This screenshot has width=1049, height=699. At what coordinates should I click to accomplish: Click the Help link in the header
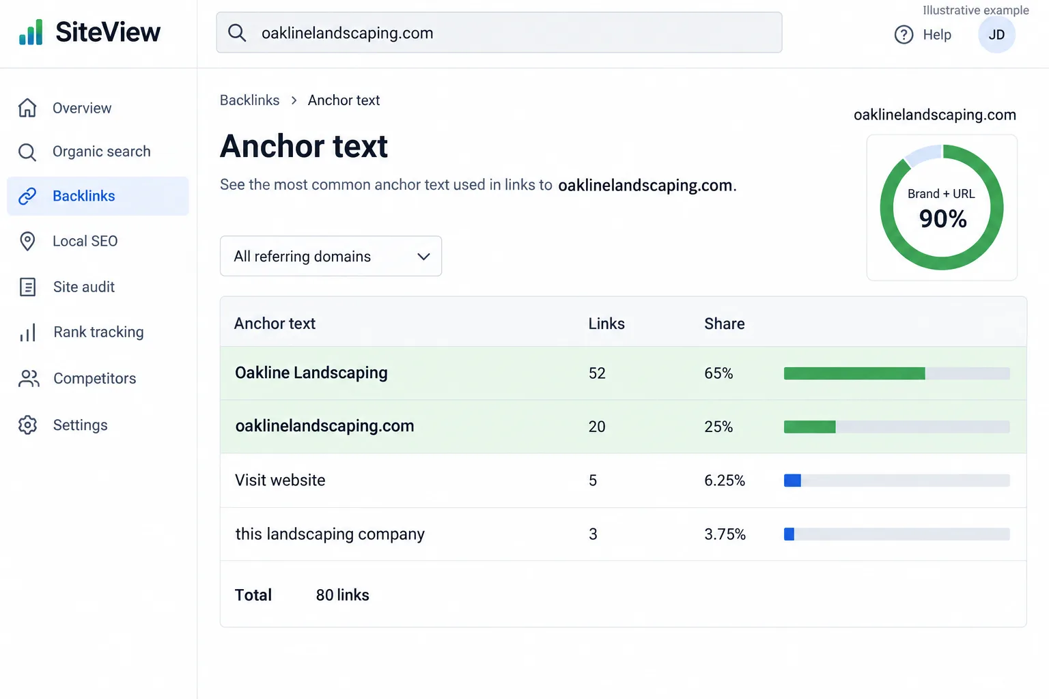[x=937, y=35]
